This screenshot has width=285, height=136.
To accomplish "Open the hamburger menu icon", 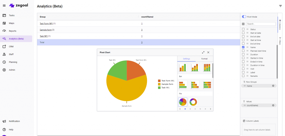I will (x=4, y=6).
